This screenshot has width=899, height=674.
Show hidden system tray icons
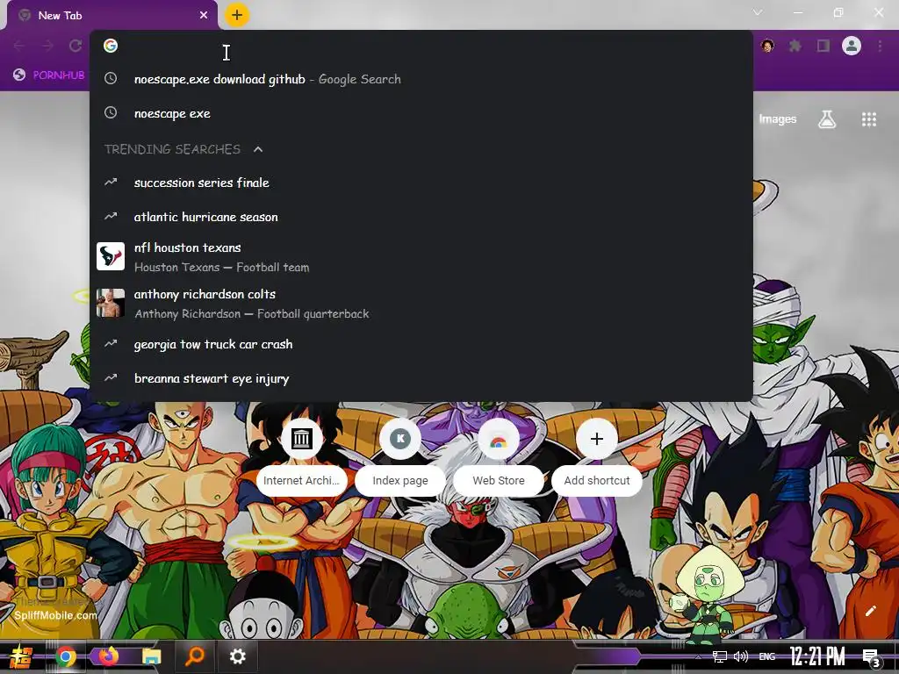pyautogui.click(x=698, y=656)
